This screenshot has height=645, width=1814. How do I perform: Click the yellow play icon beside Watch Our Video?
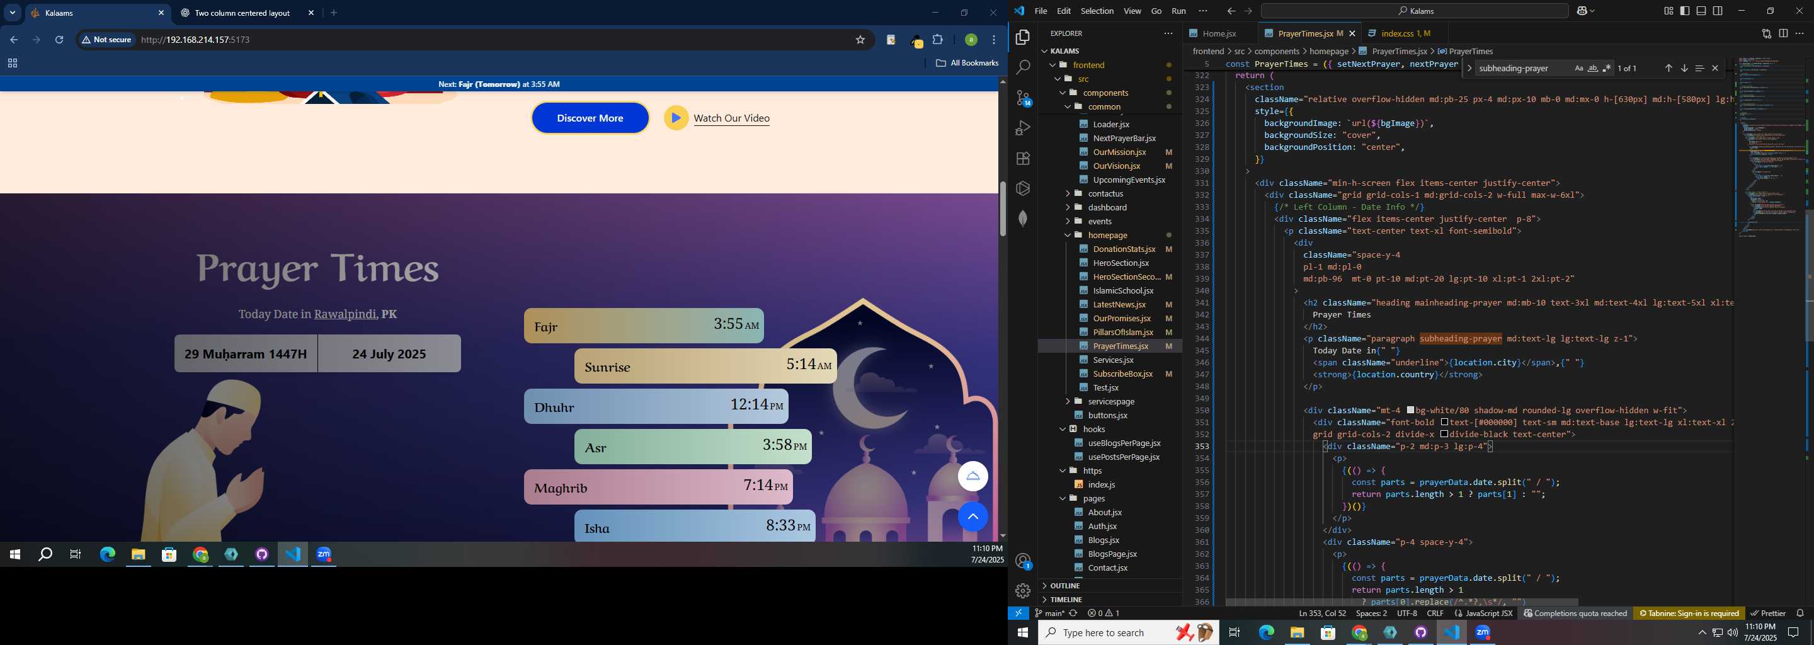(675, 118)
